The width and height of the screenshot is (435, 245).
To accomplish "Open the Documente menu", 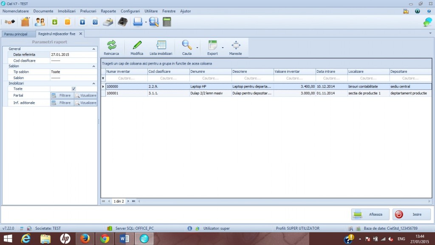I will coord(43,11).
